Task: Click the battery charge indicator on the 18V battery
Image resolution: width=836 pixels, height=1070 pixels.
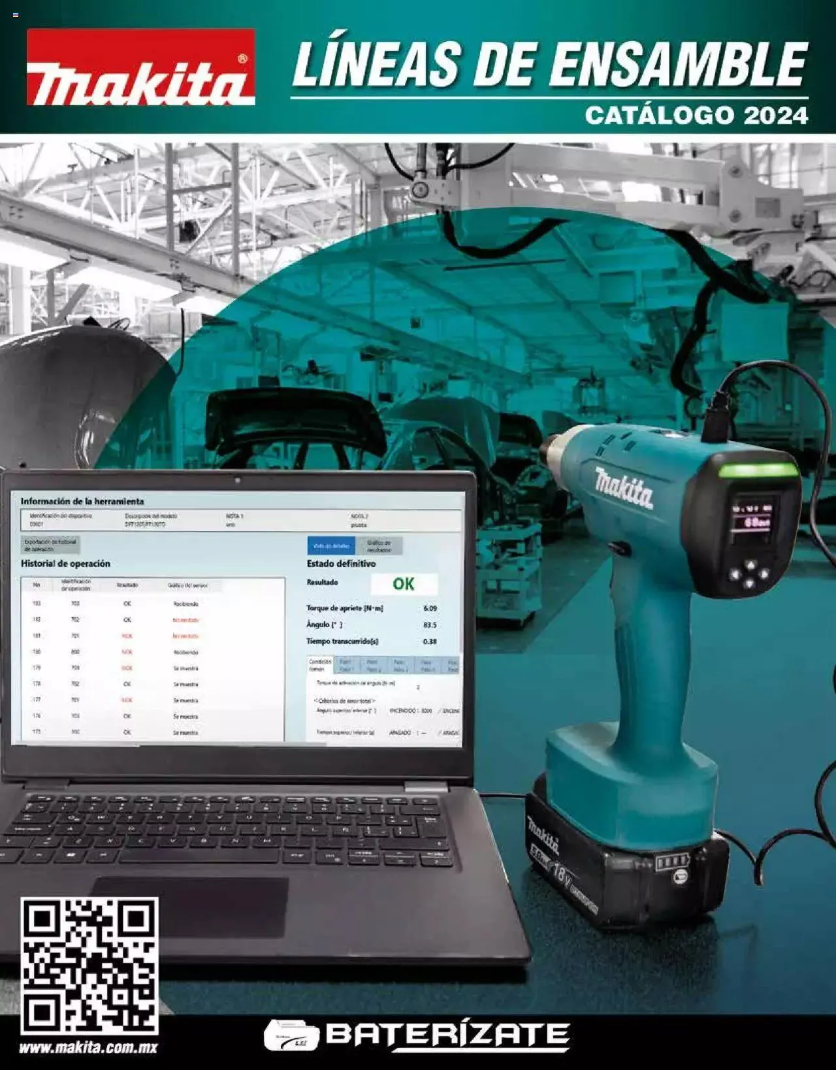Action: [x=671, y=862]
